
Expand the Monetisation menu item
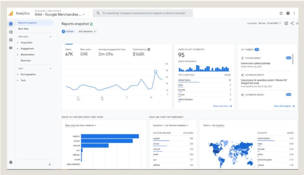pos(27,55)
